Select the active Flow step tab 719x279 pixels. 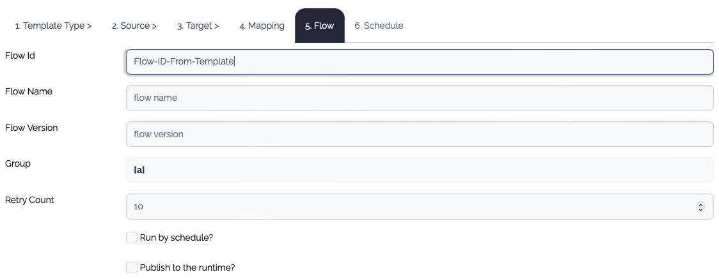coord(320,26)
